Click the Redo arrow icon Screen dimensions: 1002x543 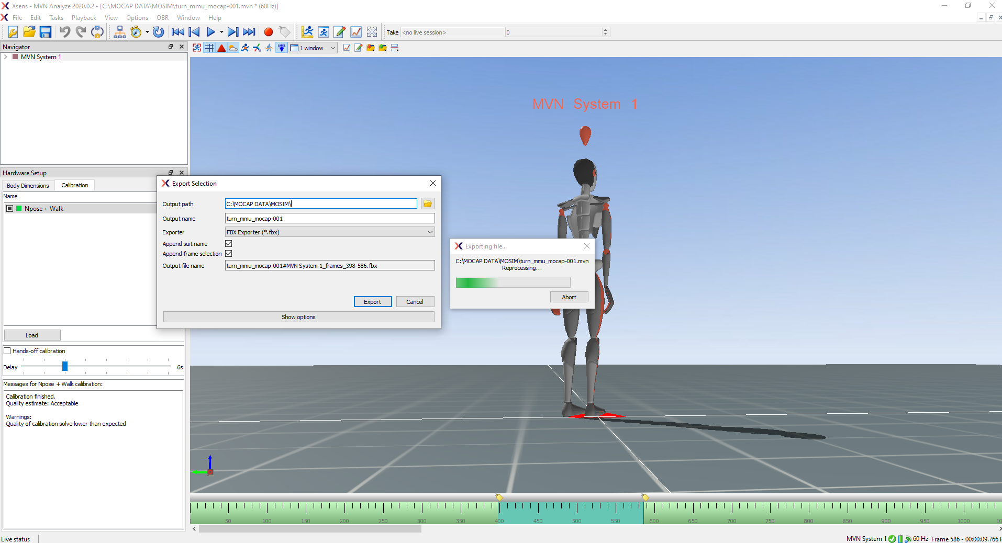[81, 32]
